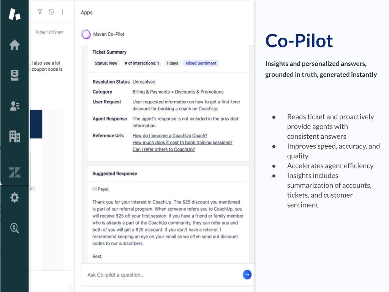Click the Maven Co-Pilot app title

[109, 34]
